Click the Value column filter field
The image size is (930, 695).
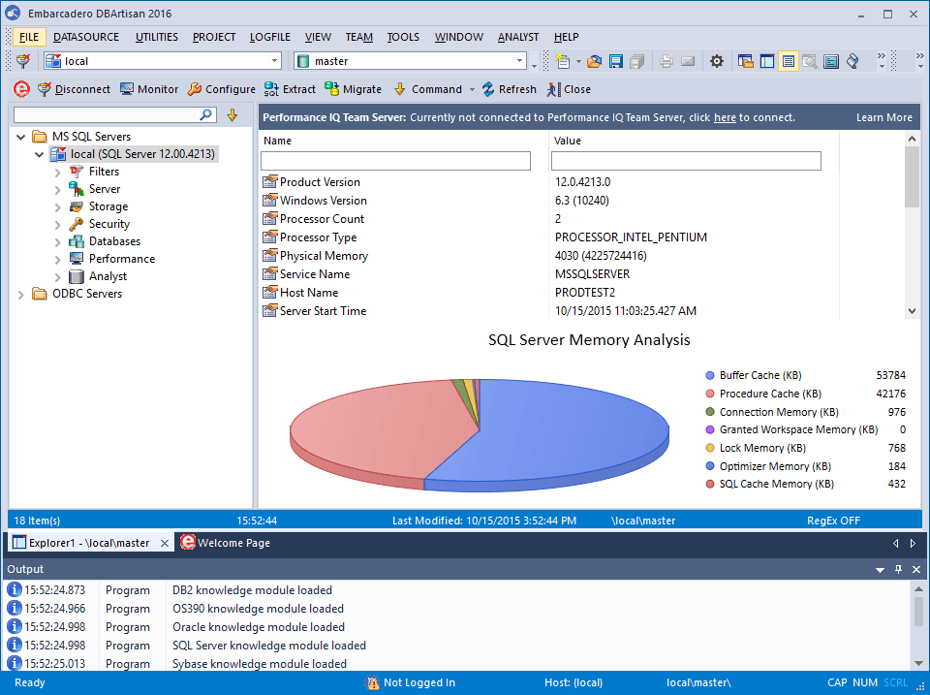(x=686, y=161)
